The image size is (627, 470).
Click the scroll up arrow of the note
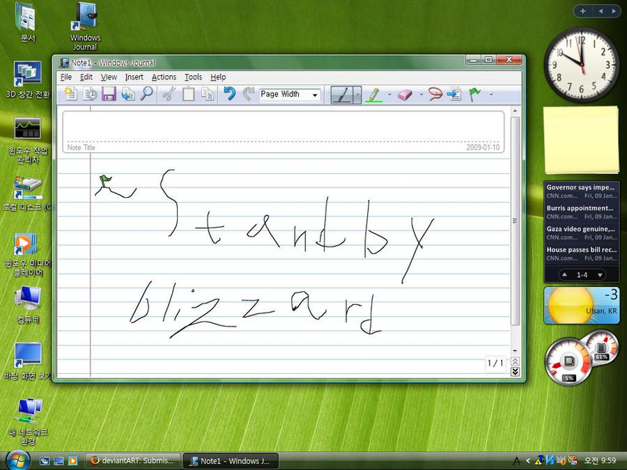coord(515,111)
